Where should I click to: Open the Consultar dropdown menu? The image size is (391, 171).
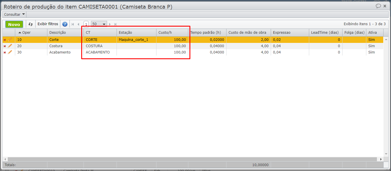(14, 14)
